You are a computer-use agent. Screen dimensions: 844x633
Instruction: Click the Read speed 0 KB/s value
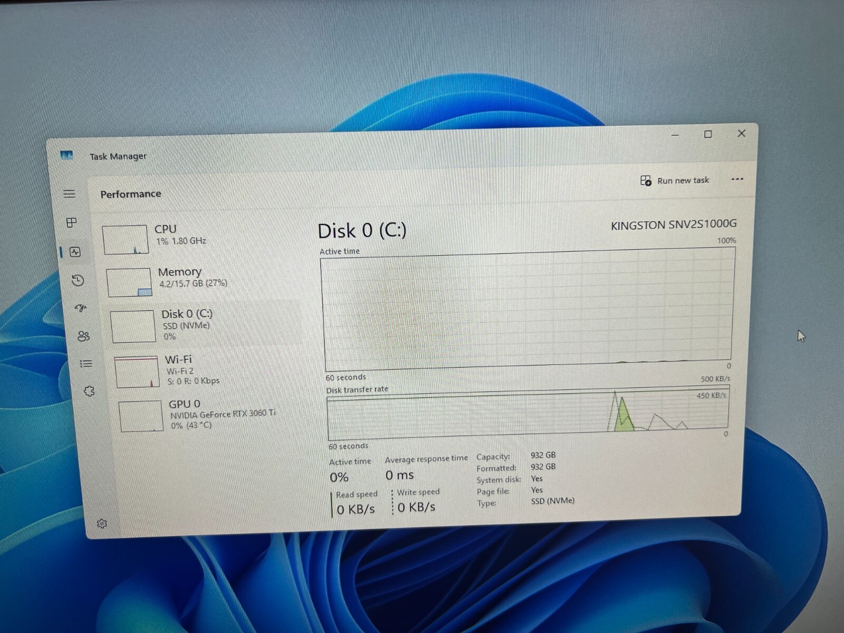click(x=356, y=510)
